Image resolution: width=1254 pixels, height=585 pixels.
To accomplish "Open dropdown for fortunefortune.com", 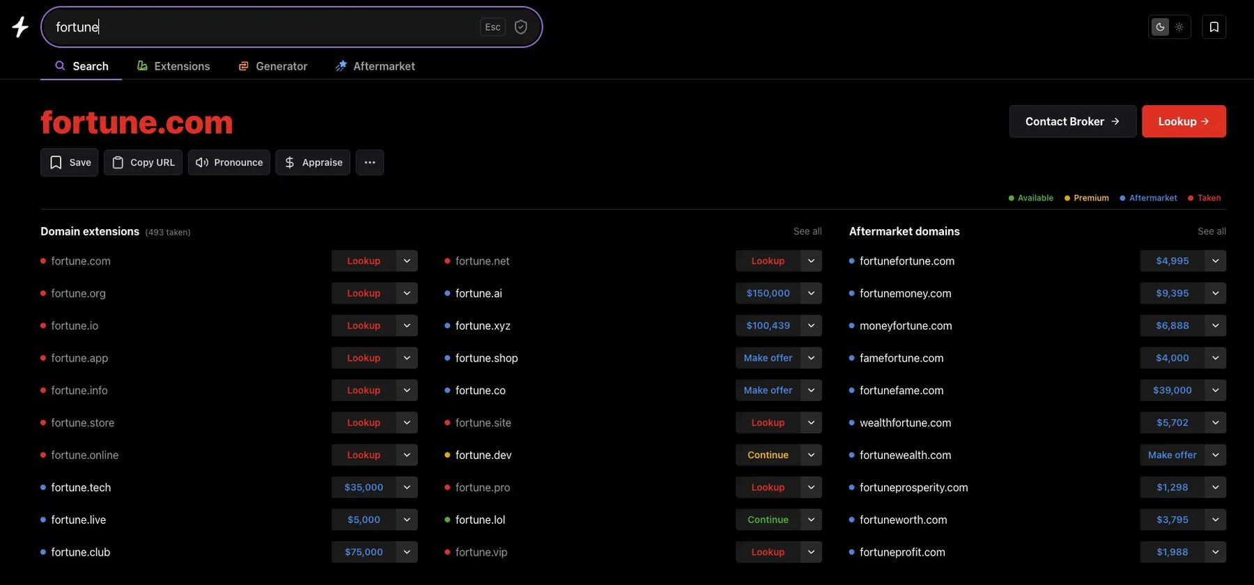I will (1215, 261).
